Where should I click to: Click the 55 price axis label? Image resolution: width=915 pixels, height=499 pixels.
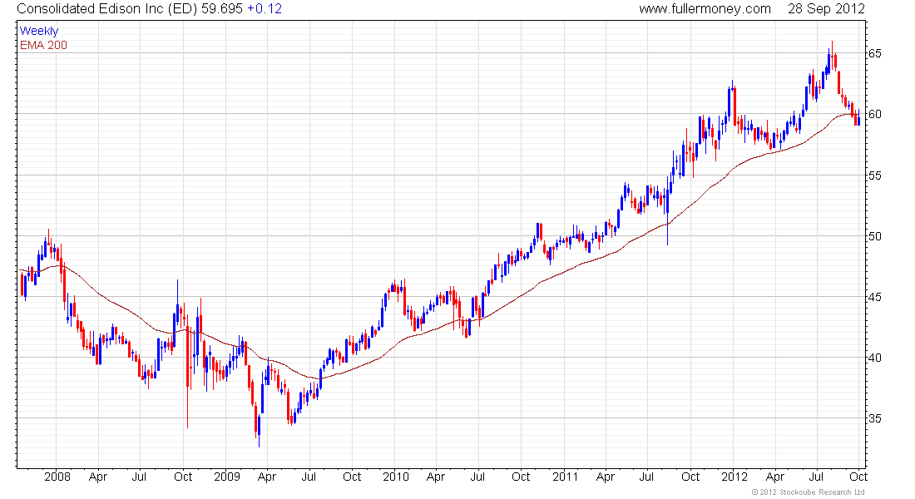pyautogui.click(x=875, y=175)
